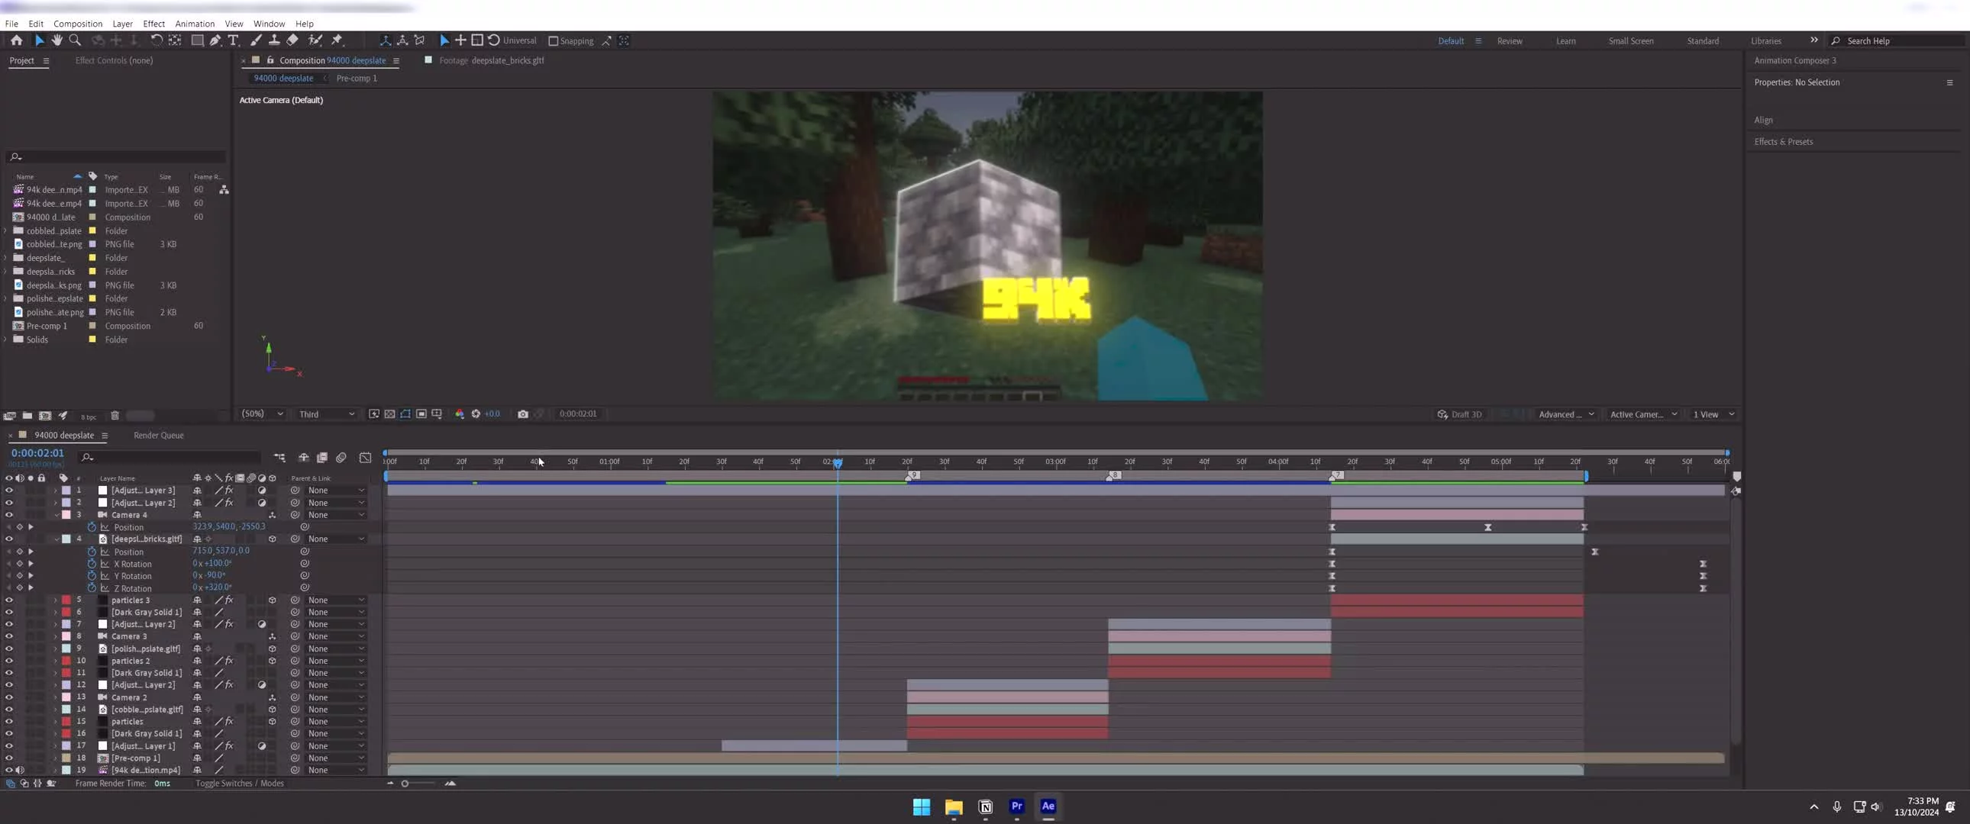
Task: Open the Composition menu
Action: 77,24
